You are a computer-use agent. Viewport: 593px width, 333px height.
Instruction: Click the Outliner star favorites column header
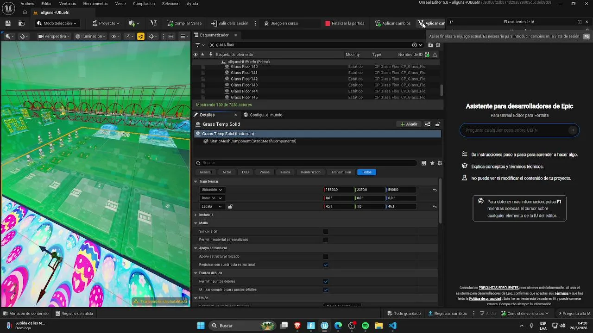(x=202, y=55)
